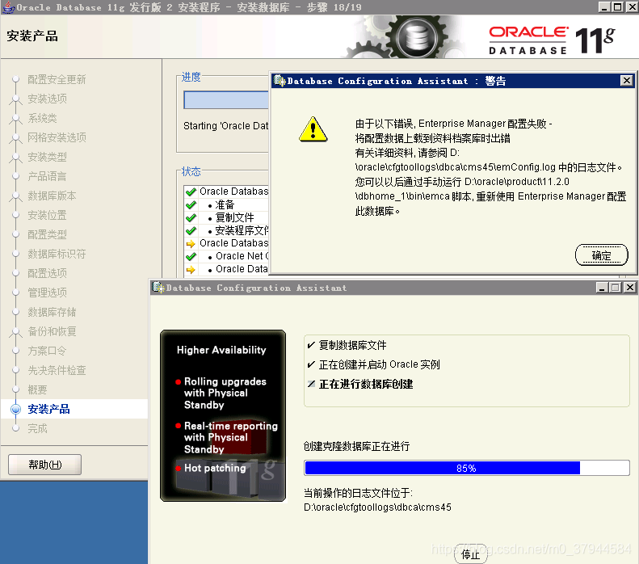Click the Oracle installer Java title bar icon
The image size is (639, 564).
9,7
